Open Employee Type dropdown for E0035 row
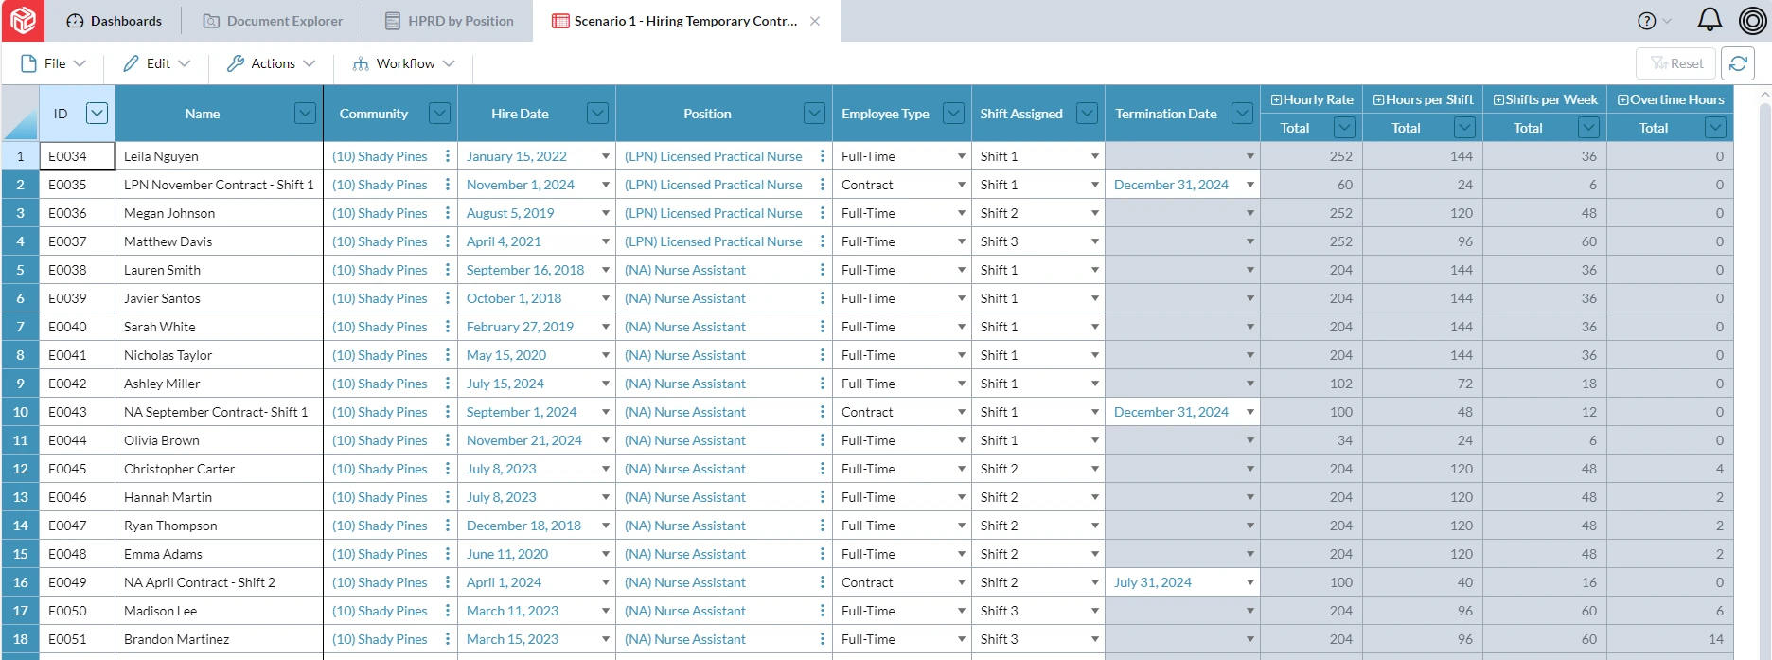Image resolution: width=1772 pixels, height=660 pixels. (x=962, y=185)
